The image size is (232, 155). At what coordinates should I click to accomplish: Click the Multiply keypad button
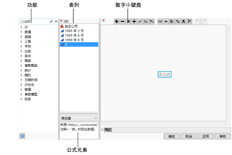[x=128, y=22]
